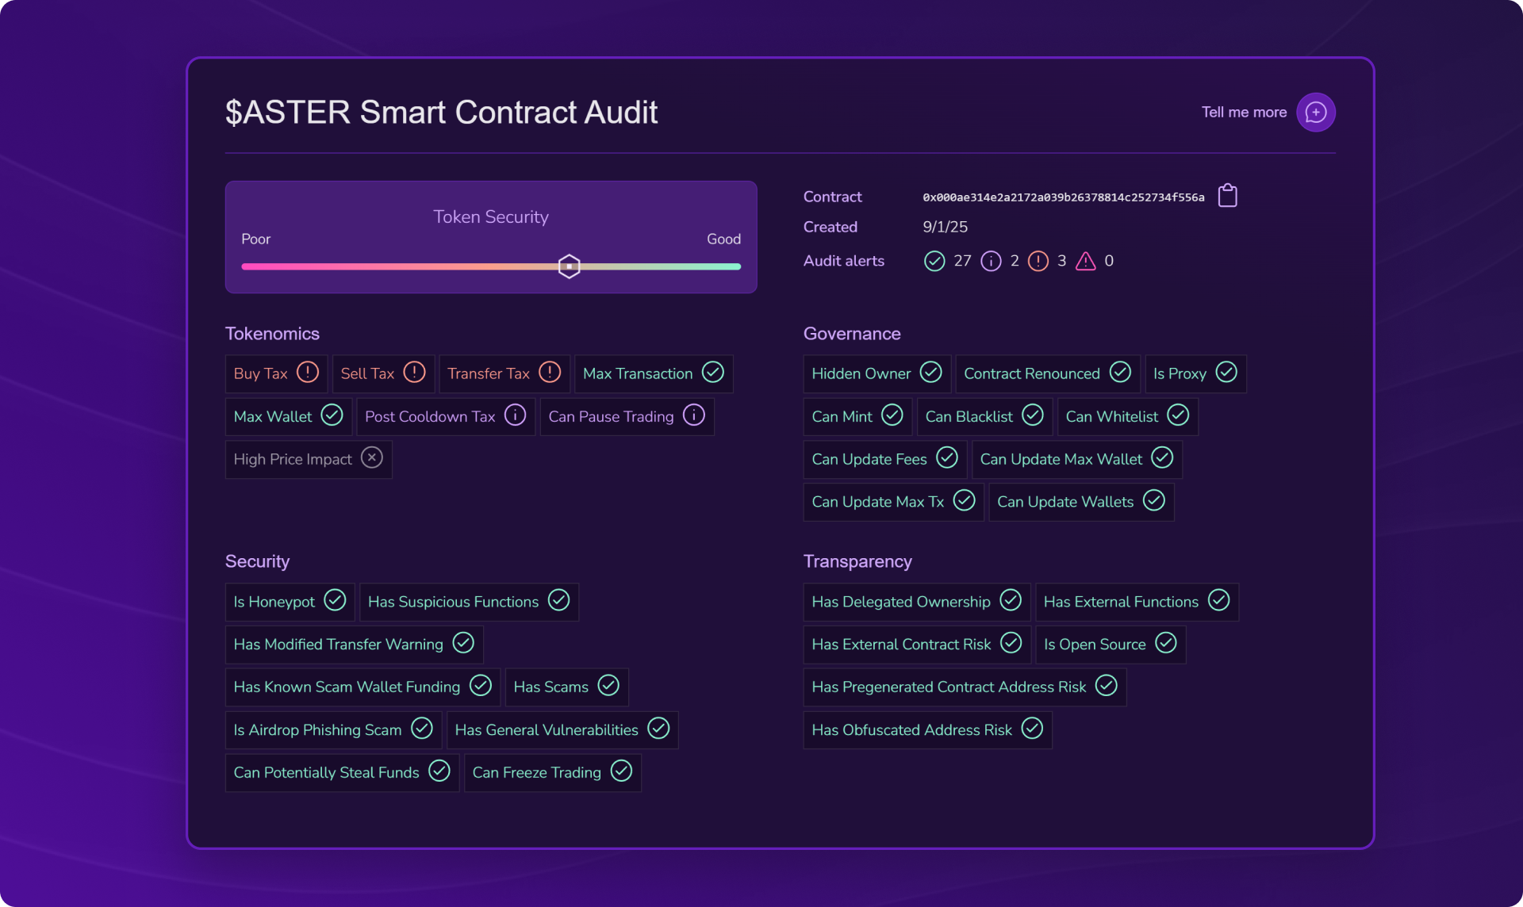
Task: Select the Can Update Fees tag
Action: tap(884, 459)
